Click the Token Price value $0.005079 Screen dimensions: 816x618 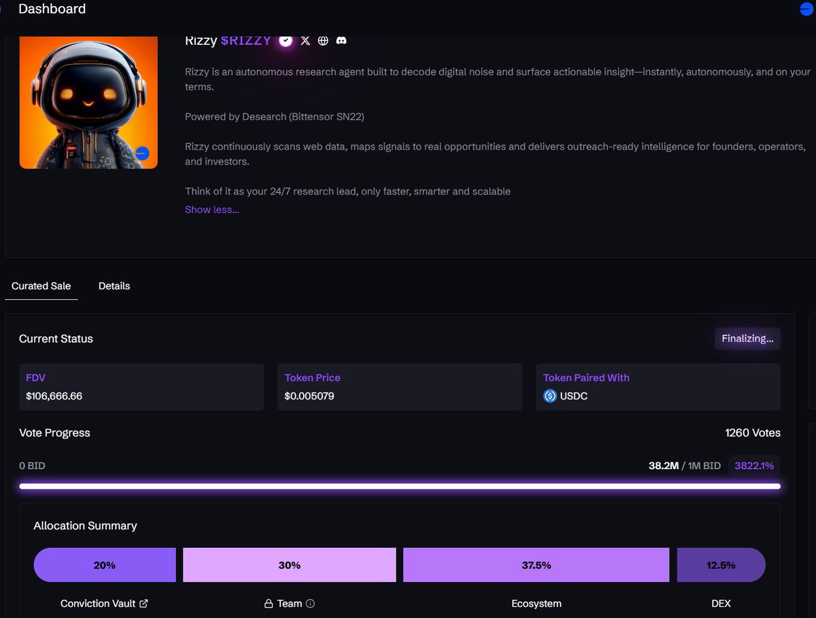(x=309, y=396)
